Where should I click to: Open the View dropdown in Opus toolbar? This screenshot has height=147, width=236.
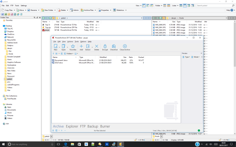click(138, 6)
